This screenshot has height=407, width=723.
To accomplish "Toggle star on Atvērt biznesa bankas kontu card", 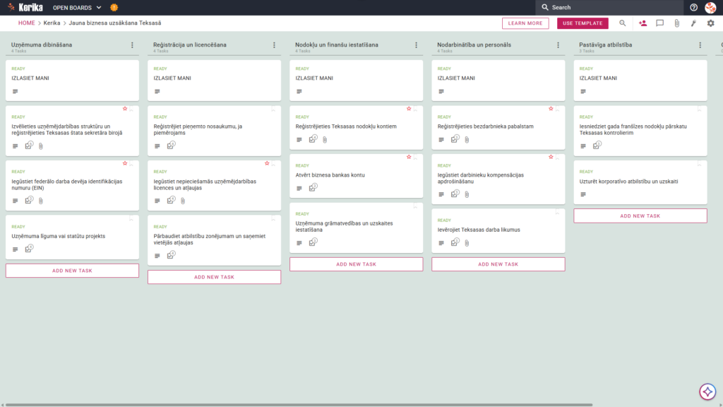I will [409, 157].
